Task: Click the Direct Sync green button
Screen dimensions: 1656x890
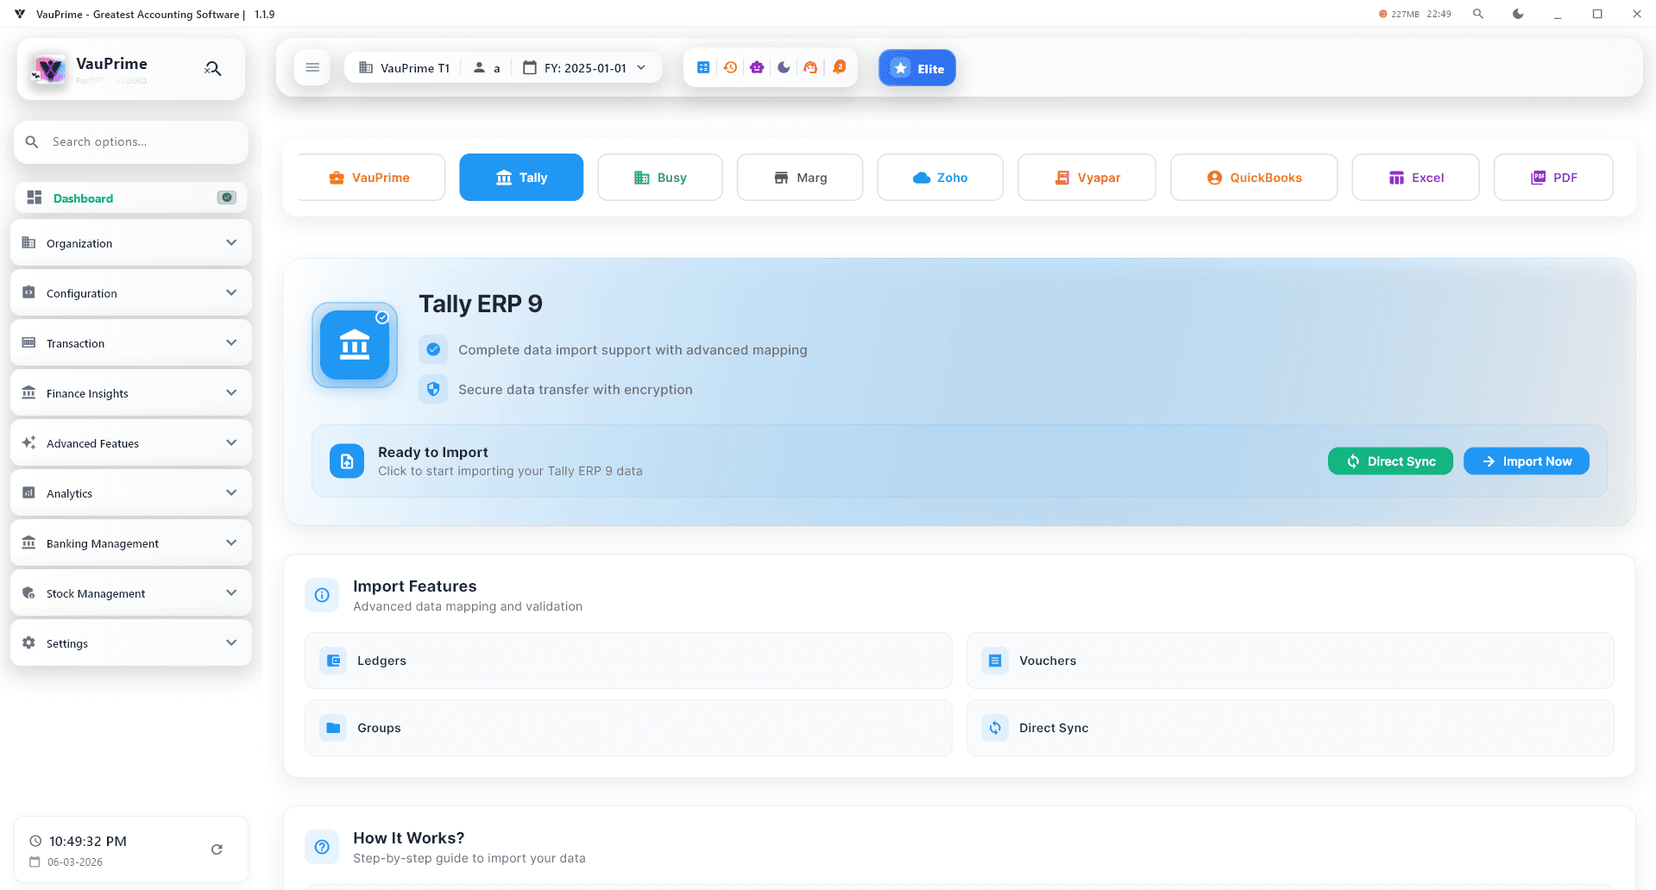Action: coord(1390,461)
